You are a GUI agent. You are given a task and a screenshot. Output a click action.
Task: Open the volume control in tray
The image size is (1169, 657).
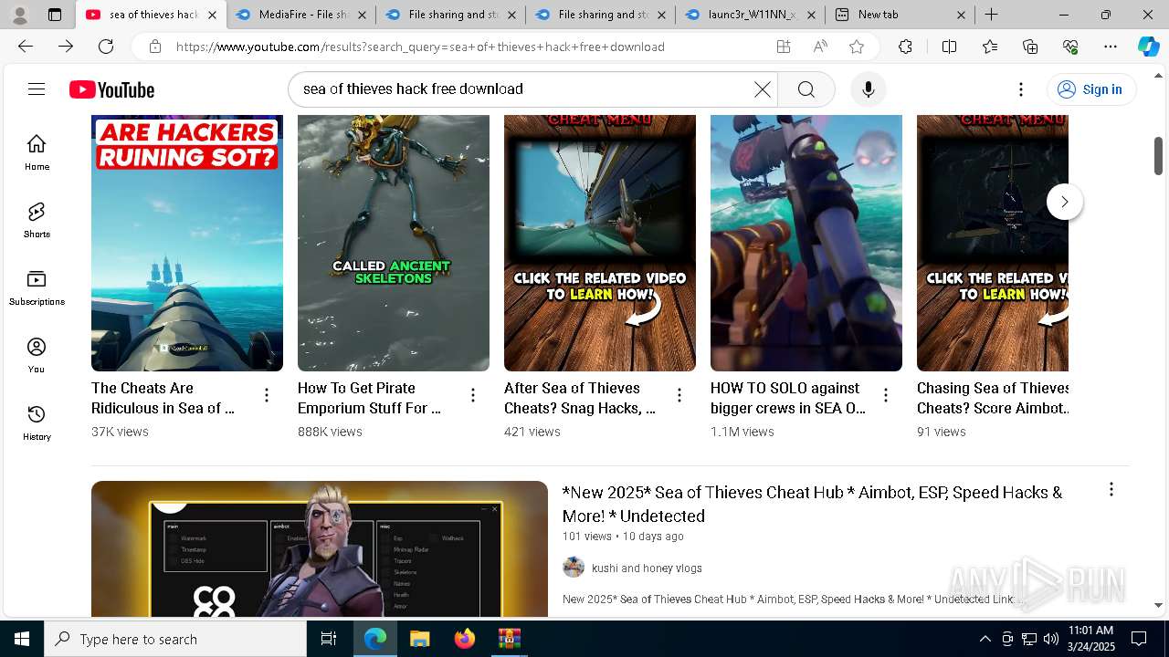1051,639
